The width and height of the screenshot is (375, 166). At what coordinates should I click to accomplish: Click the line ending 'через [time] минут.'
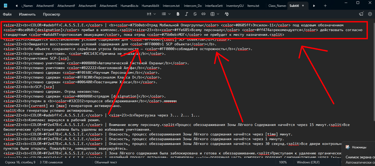point(148,134)
